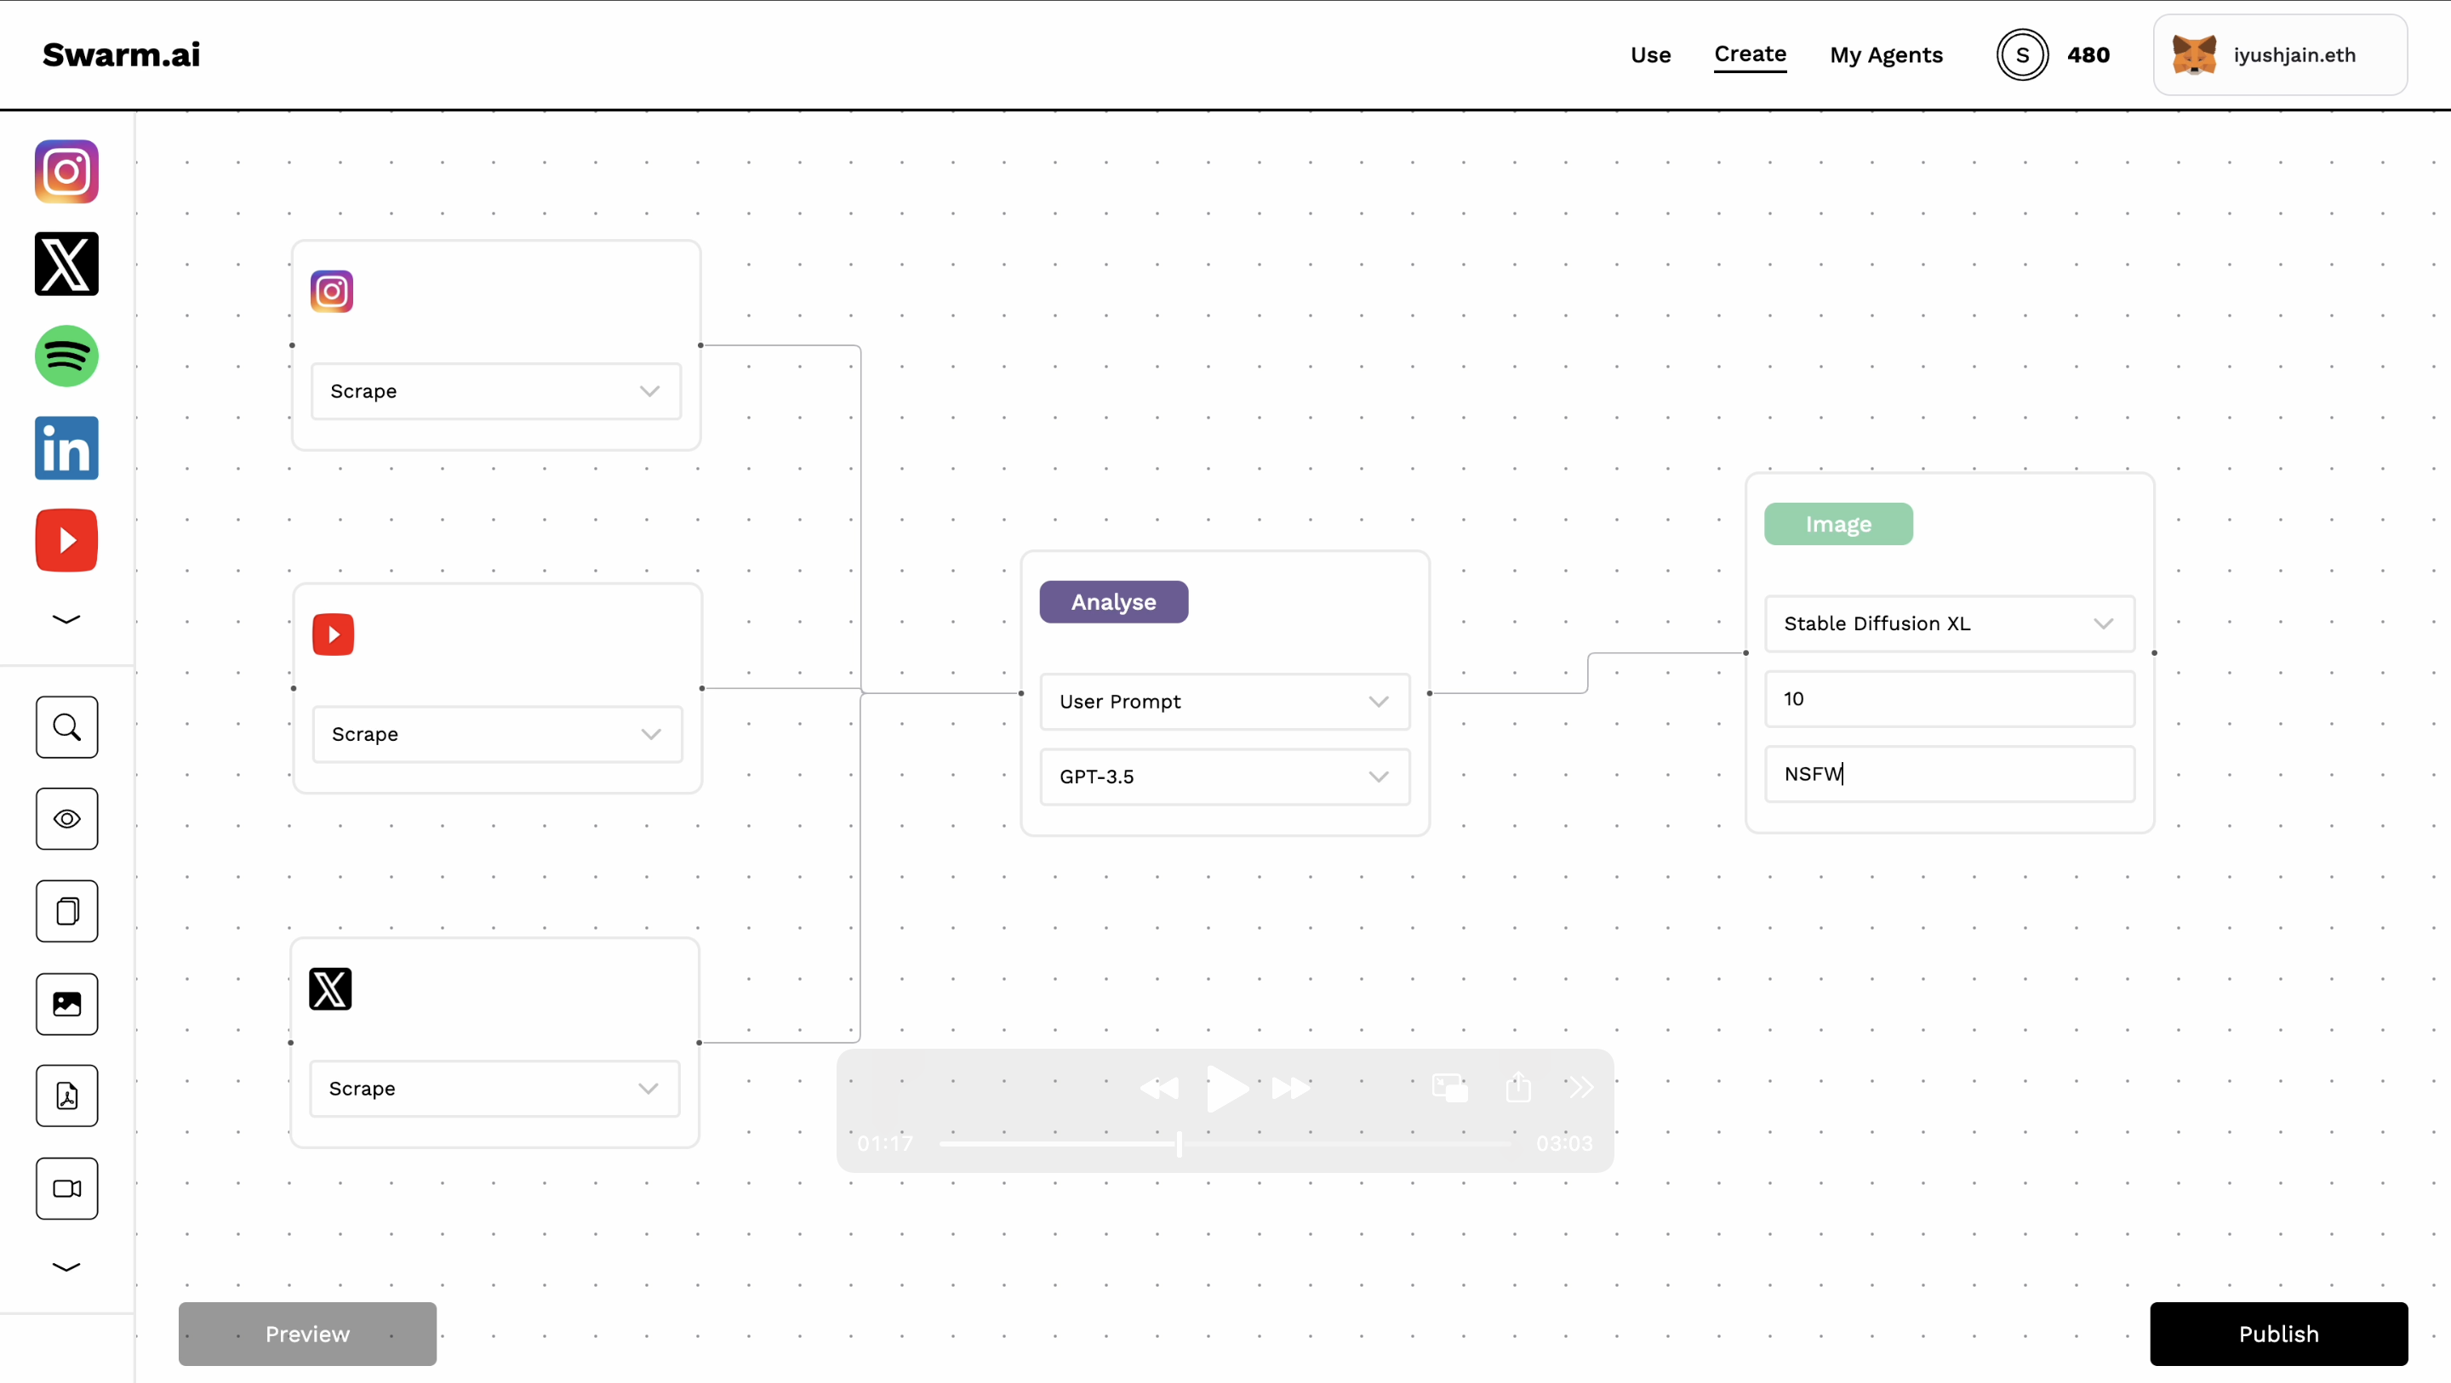Select the image tool icon in the sidebar

click(66, 1004)
